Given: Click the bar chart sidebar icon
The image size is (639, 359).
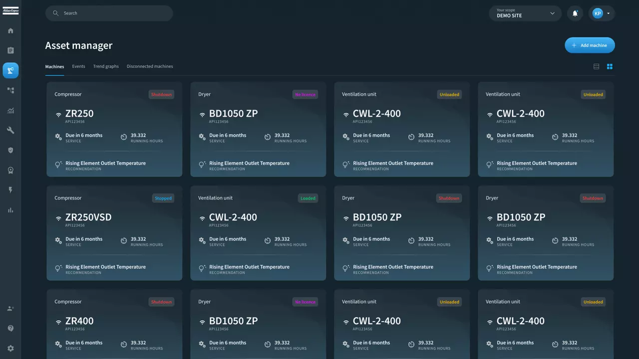Looking at the screenshot, I should (10, 210).
